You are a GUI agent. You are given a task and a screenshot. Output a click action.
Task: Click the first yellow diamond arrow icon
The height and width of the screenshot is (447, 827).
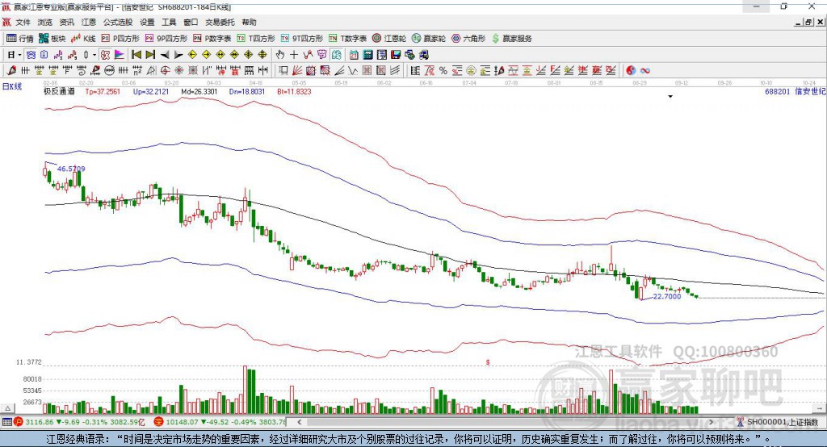coord(192,55)
